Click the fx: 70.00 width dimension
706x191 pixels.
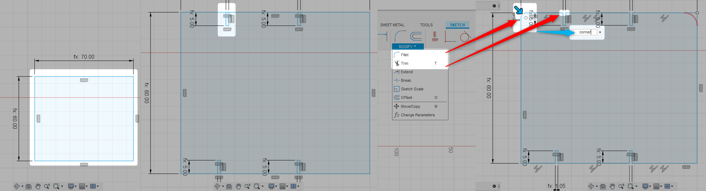(84, 57)
